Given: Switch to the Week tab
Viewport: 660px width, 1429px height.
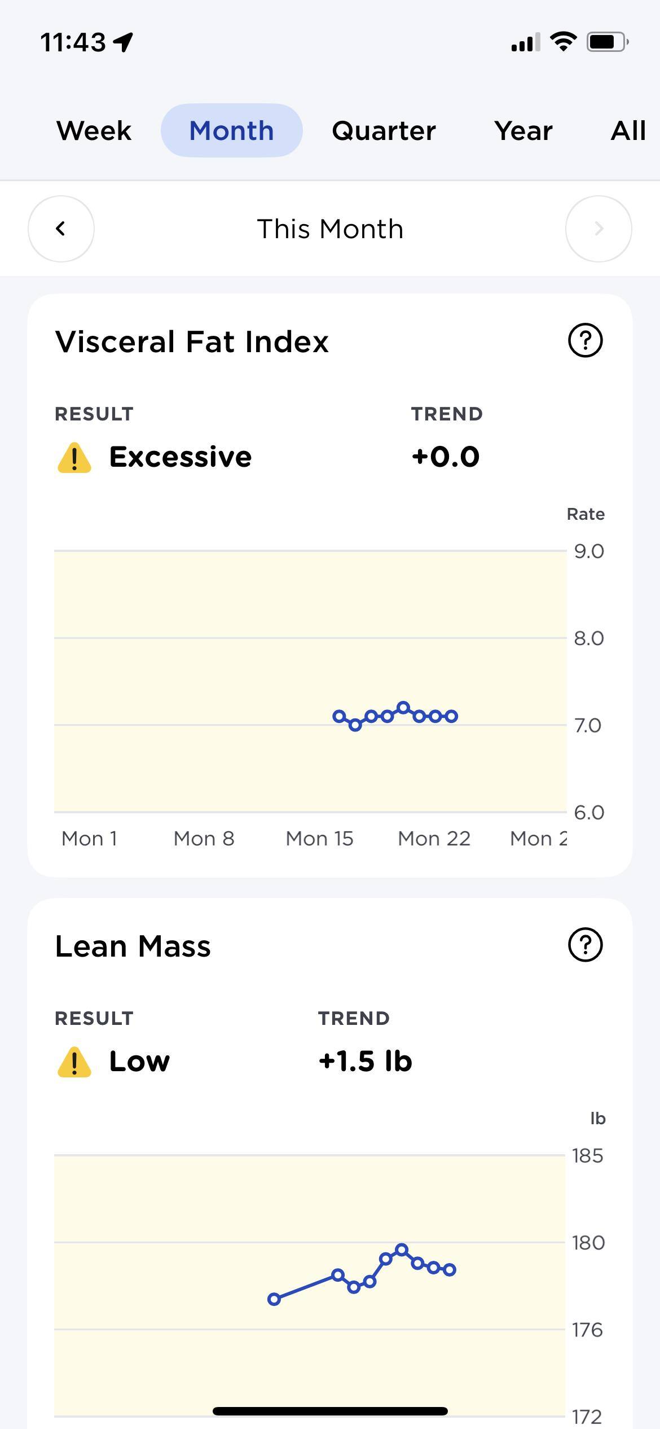Looking at the screenshot, I should [94, 130].
